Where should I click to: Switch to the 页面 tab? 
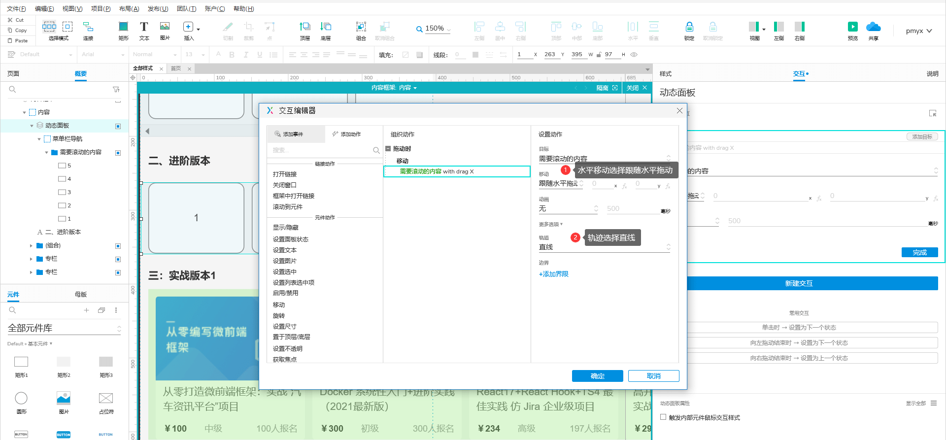coord(13,74)
